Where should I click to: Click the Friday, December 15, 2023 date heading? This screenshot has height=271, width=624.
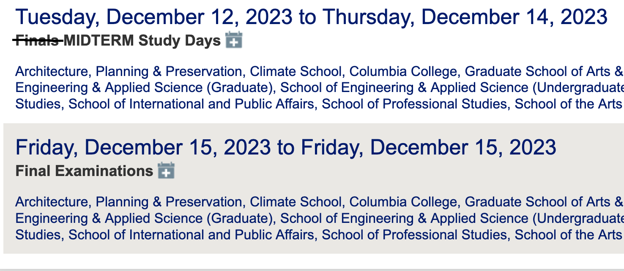286,148
